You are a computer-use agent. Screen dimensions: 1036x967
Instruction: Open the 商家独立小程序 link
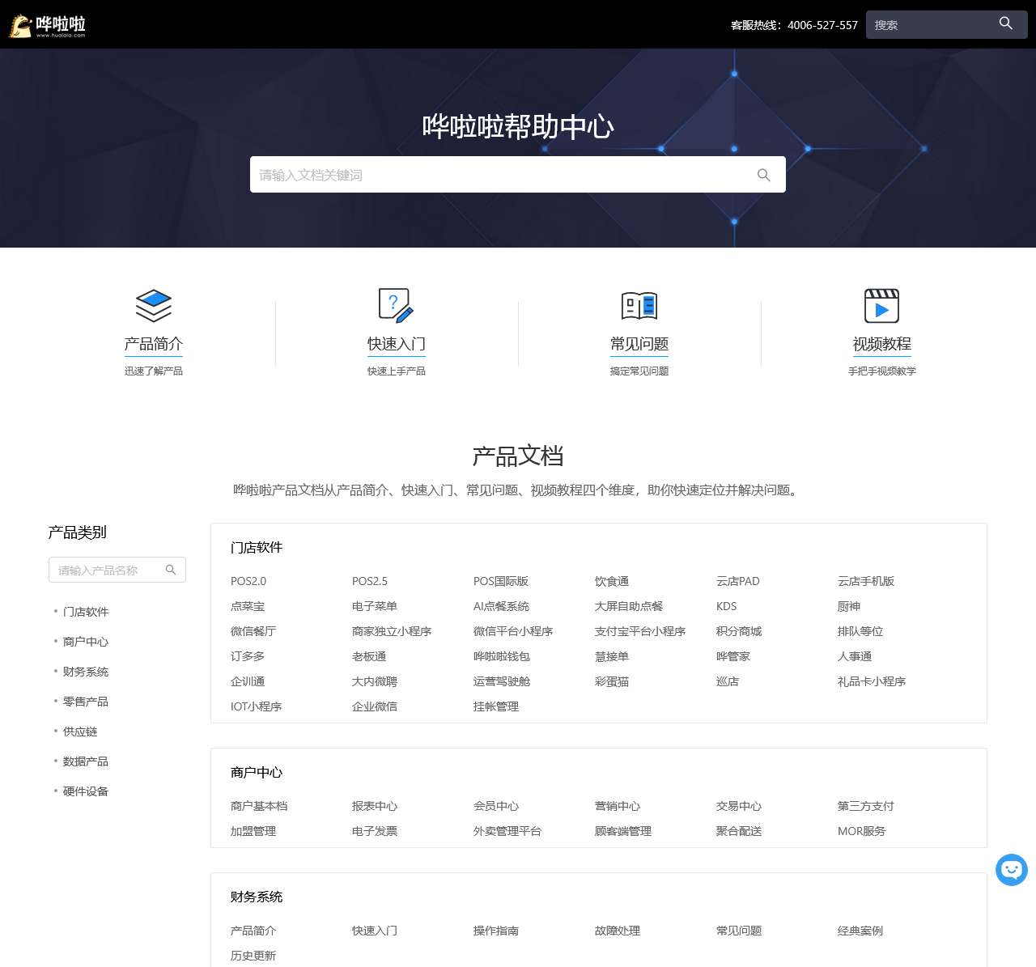(392, 631)
